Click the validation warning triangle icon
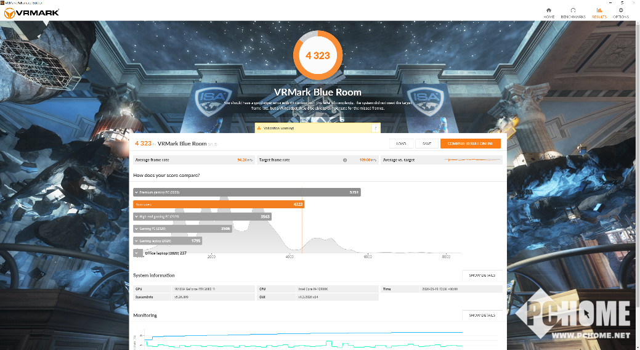Viewport: 640px width, 350px height. click(259, 128)
